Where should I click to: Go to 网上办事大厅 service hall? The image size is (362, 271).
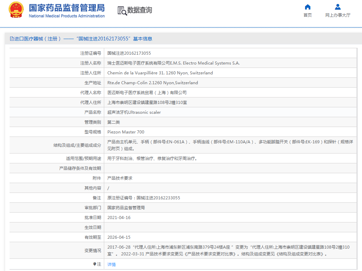tap(337, 15)
